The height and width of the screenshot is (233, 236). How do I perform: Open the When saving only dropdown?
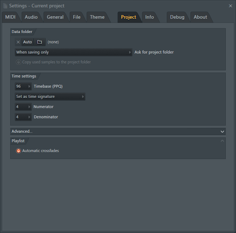tap(73, 52)
